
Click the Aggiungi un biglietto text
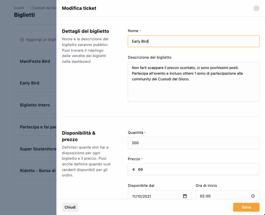pos(41,40)
